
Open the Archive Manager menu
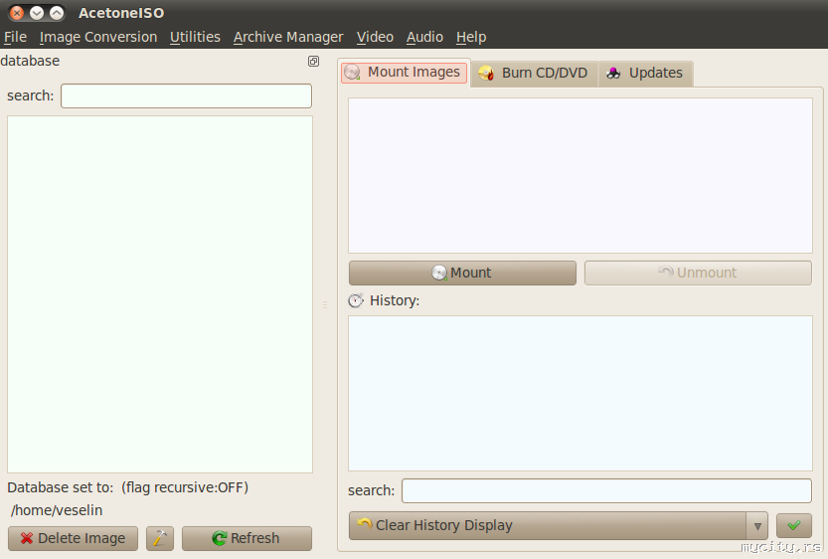point(288,37)
